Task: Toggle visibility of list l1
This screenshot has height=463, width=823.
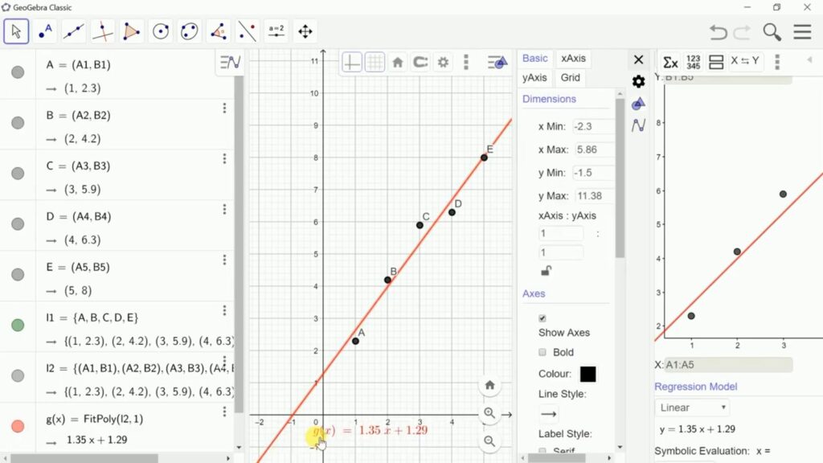Action: (x=18, y=326)
